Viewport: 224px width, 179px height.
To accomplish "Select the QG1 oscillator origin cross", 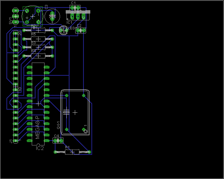I will pos(75,112).
